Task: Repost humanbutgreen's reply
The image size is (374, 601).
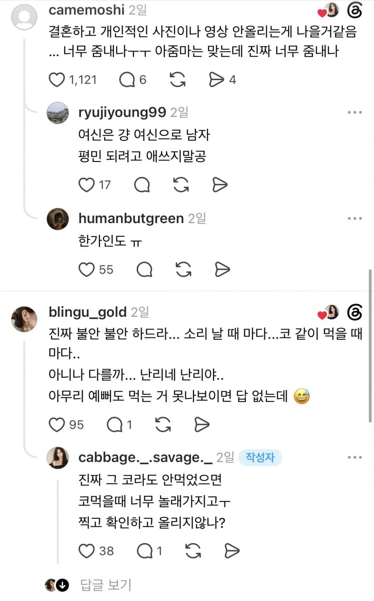Action: pos(182,269)
